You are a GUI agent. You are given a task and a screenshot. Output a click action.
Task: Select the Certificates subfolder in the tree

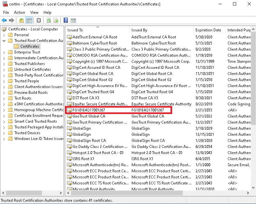tap(30, 46)
